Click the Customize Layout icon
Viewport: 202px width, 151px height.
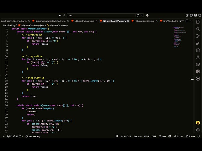(x=187, y=15)
